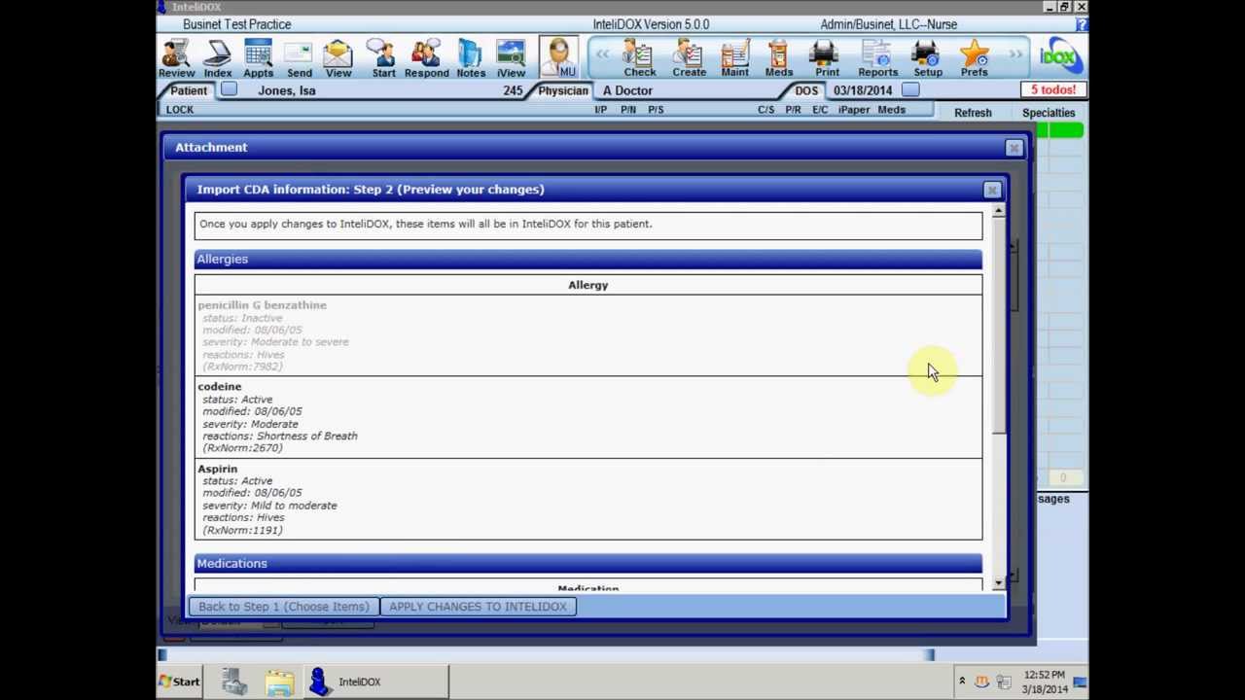Image resolution: width=1245 pixels, height=700 pixels.
Task: Click the preview scrollbar up arrow
Action: 998,211
